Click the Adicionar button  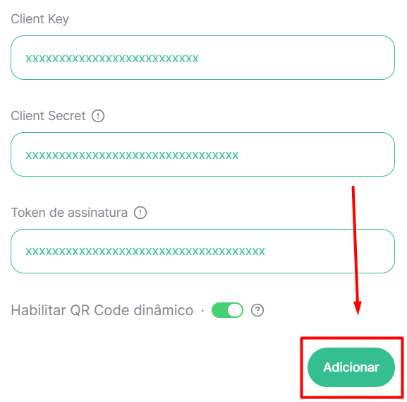351,367
